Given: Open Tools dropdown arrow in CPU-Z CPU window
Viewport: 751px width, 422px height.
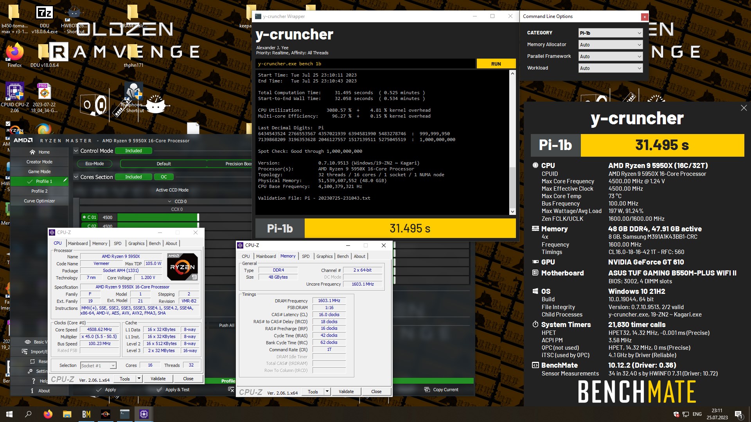Looking at the screenshot, I should (x=138, y=379).
